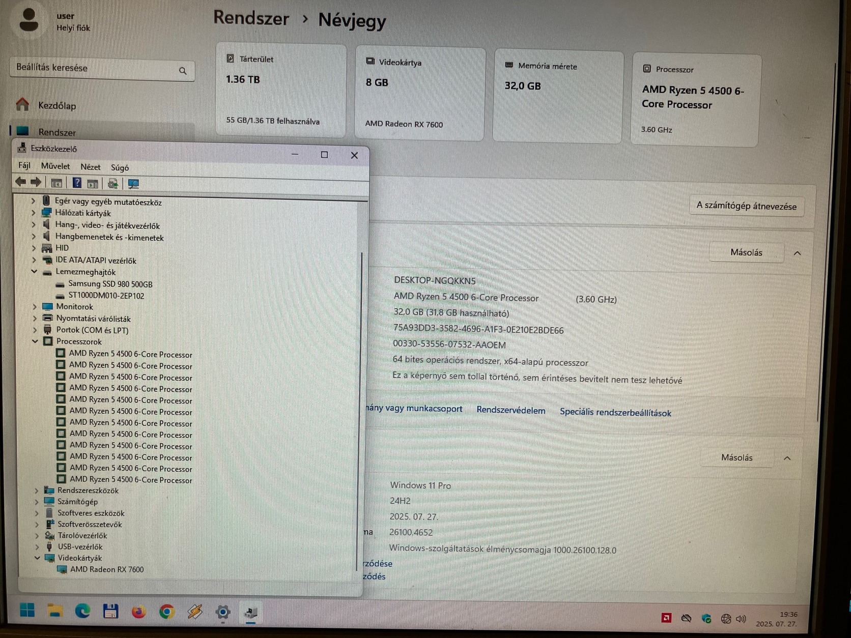
Task: Open the Videokártya 8 GB card
Action: point(420,93)
